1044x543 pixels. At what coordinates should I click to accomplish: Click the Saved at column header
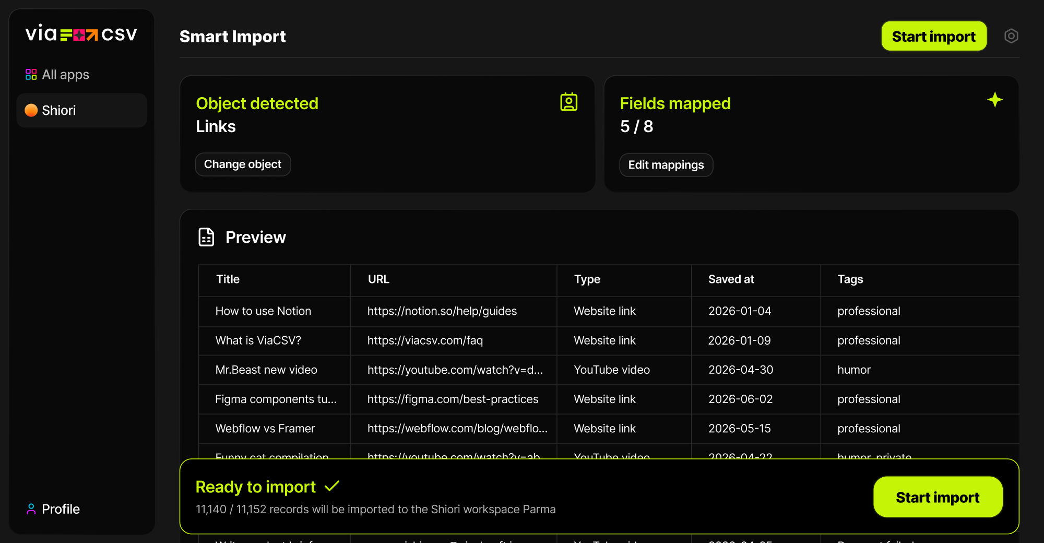(756, 280)
